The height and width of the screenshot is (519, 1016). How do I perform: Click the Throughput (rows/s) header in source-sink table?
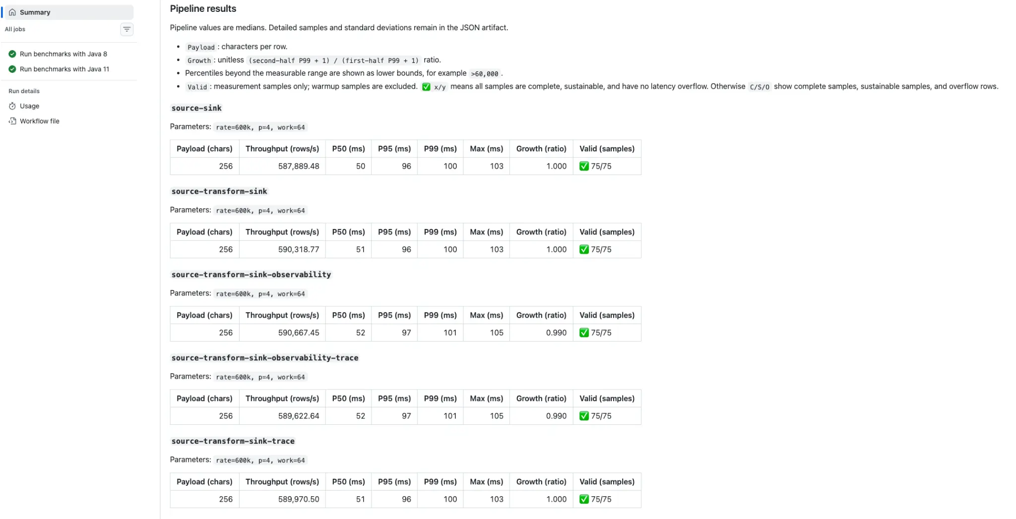[282, 149]
